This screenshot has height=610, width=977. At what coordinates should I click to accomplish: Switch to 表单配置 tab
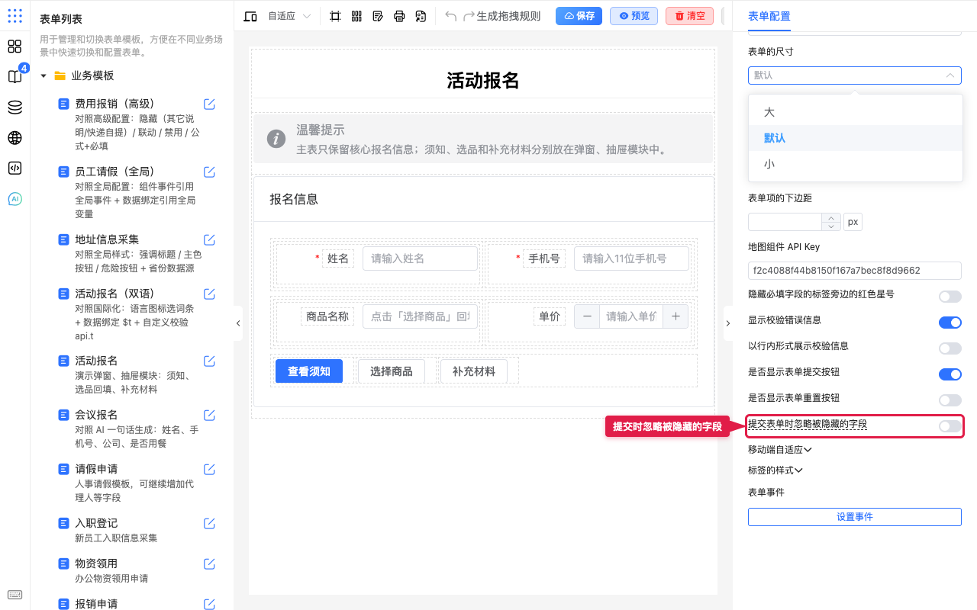pos(769,16)
